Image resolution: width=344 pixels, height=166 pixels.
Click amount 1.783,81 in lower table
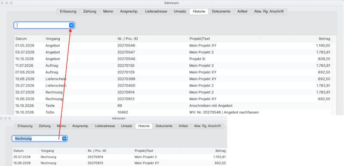(219, 157)
